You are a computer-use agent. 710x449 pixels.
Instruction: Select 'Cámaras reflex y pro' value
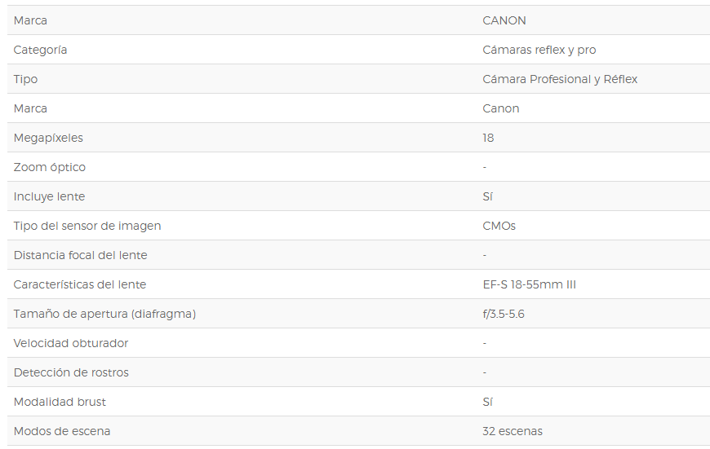(539, 51)
